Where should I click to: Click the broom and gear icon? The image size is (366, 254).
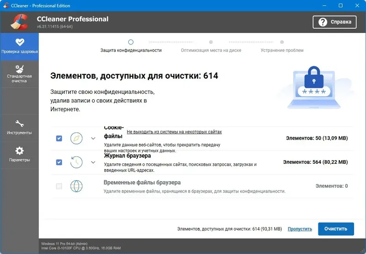tap(20, 69)
